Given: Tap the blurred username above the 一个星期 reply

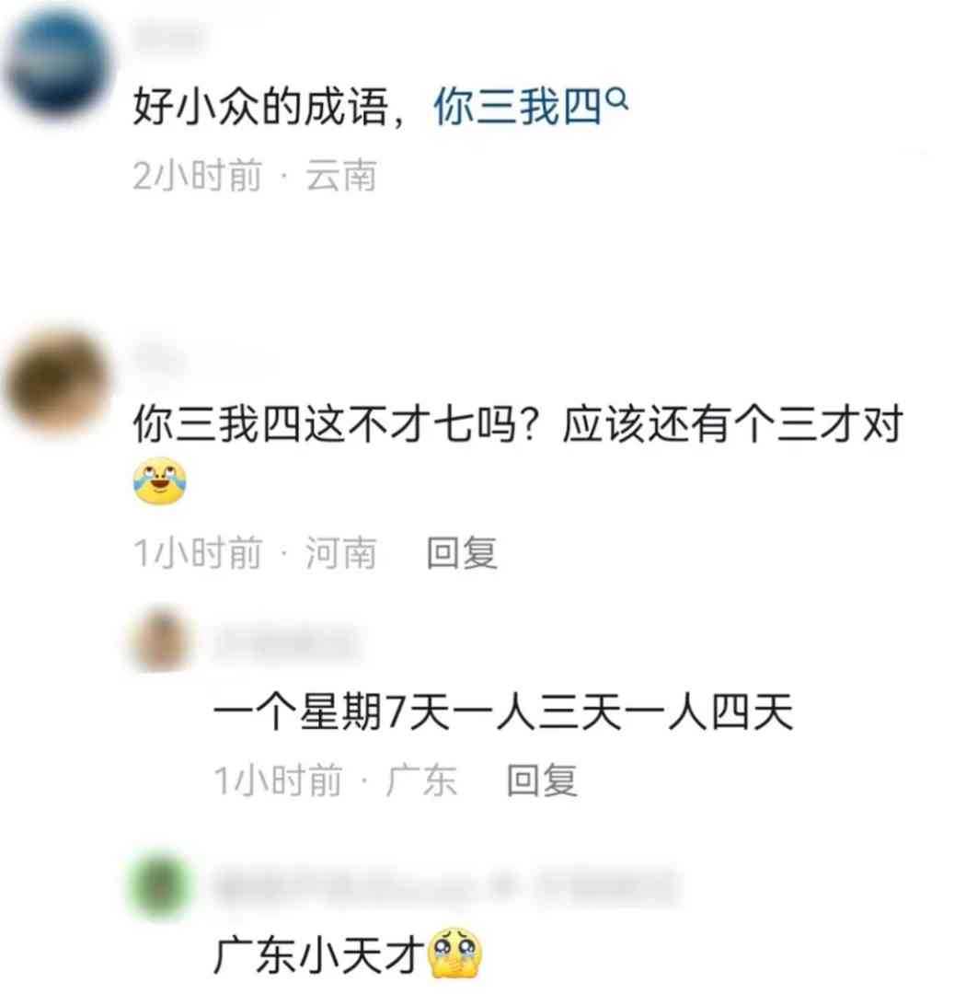Looking at the screenshot, I should coord(284,642).
